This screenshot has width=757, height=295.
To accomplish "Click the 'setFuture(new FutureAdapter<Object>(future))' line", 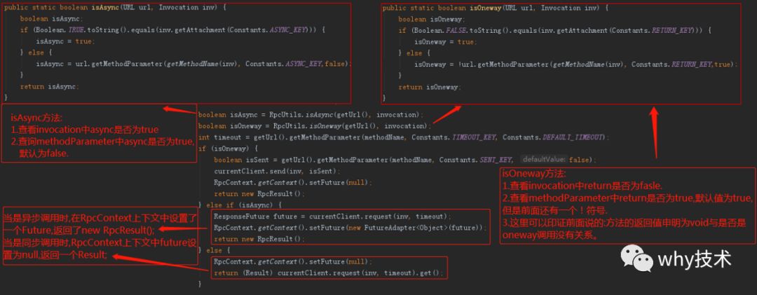I will click(350, 228).
